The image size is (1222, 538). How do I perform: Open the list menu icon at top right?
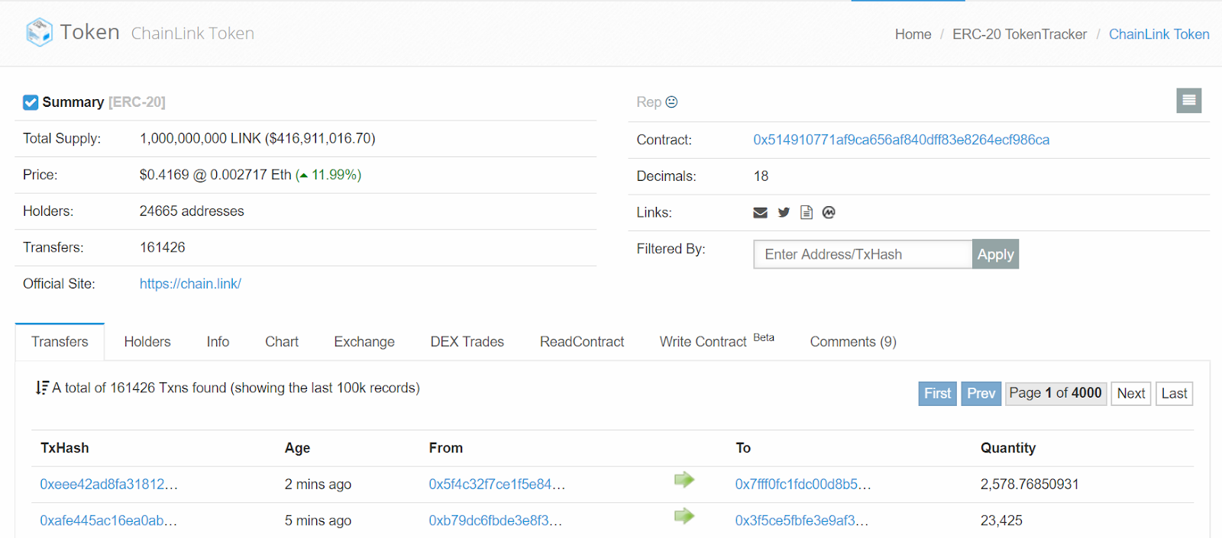point(1188,100)
